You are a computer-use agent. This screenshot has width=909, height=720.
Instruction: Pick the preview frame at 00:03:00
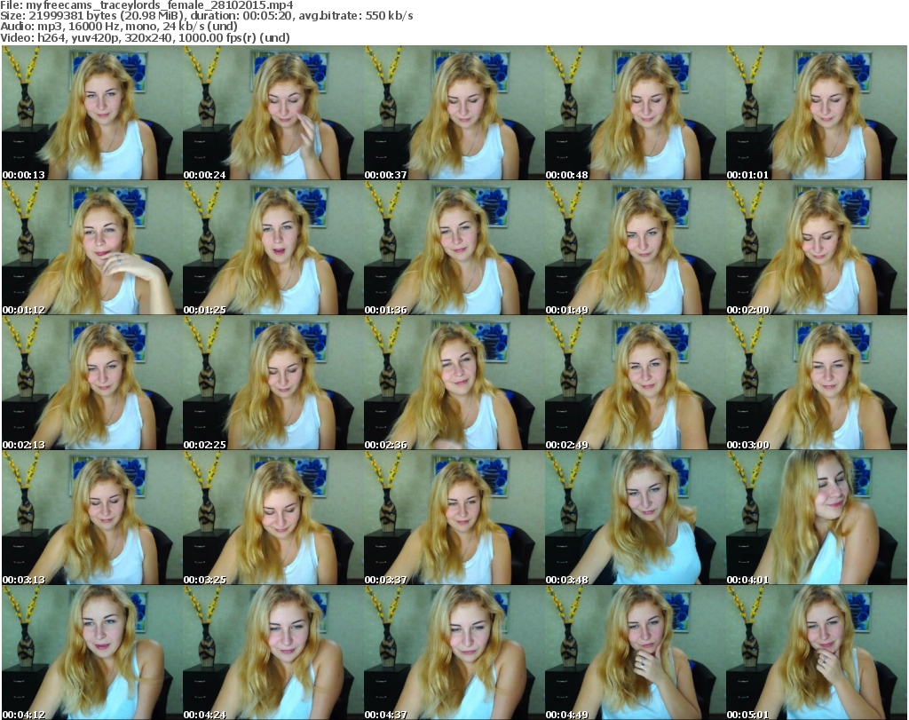point(817,383)
